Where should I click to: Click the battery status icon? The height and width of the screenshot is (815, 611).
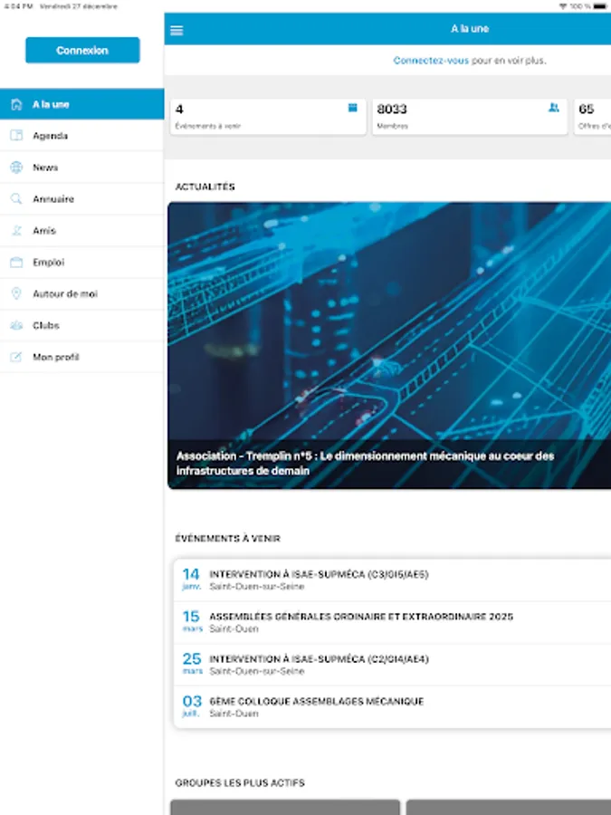(x=602, y=6)
